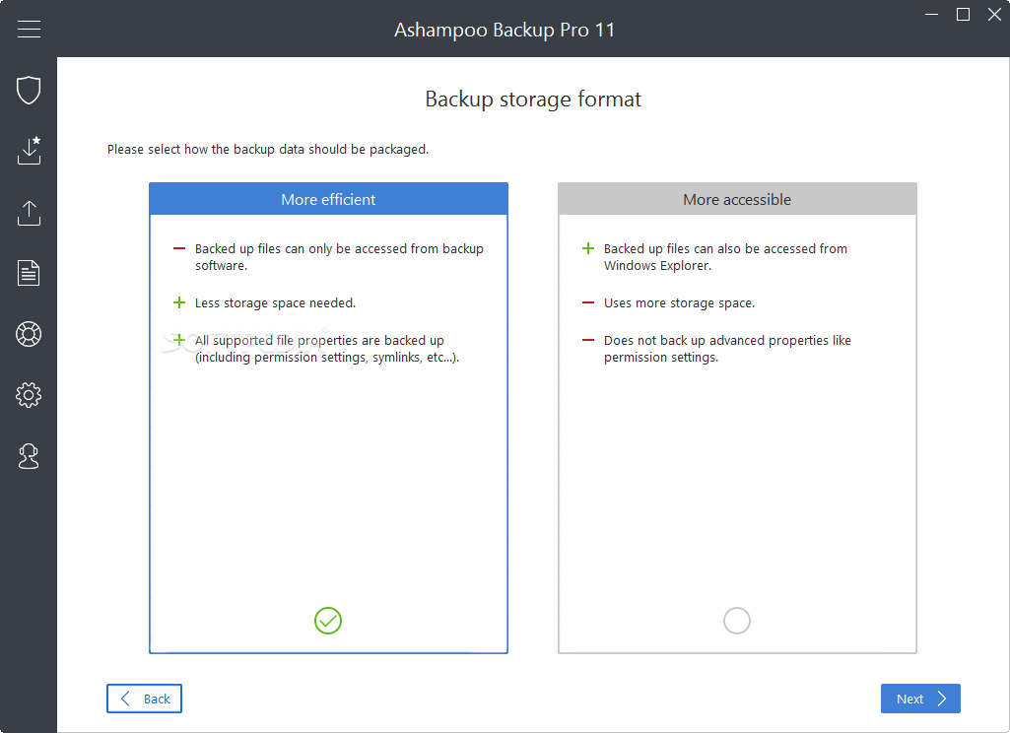This screenshot has height=733, width=1010.
Task: Maximize the Ashampoo Backup window
Action: 963,14
